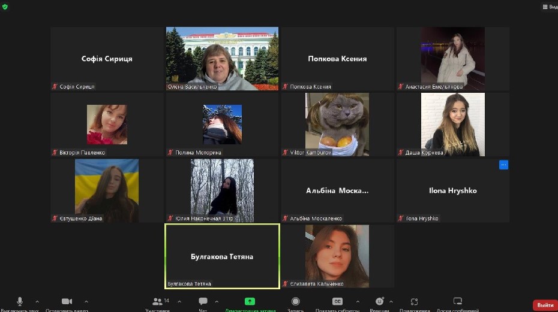Select Юлия Наконечная's winter forest tile
Viewport: 558px width, 312px height.
coord(223,190)
